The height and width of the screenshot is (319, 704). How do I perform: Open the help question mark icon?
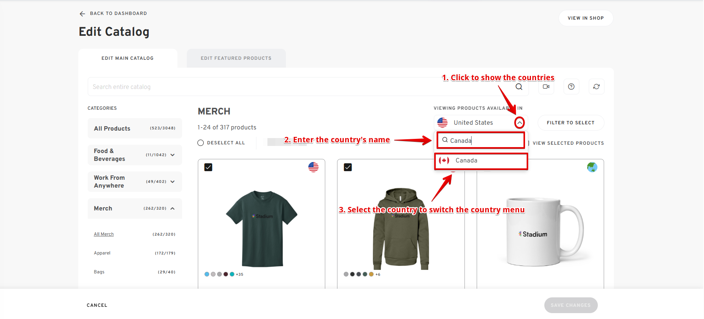click(x=571, y=87)
